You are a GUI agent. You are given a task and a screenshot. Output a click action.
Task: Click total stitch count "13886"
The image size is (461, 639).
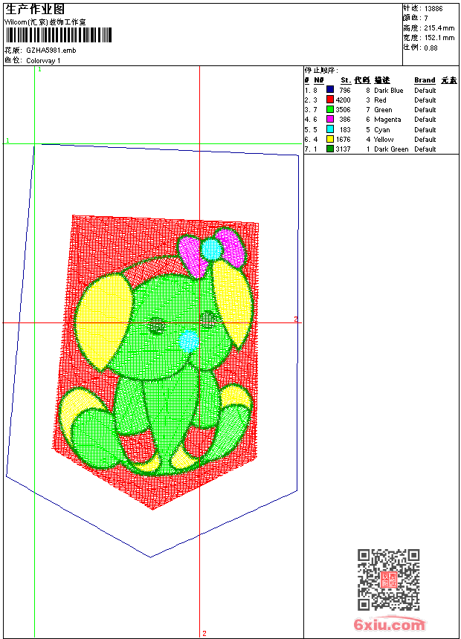coord(433,9)
